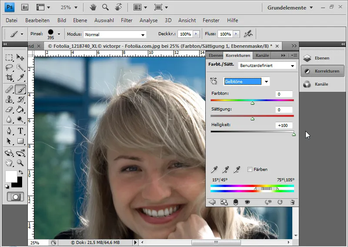Swap foreground and background colors
The width and height of the screenshot is (348, 247).
pyautogui.click(x=21, y=172)
